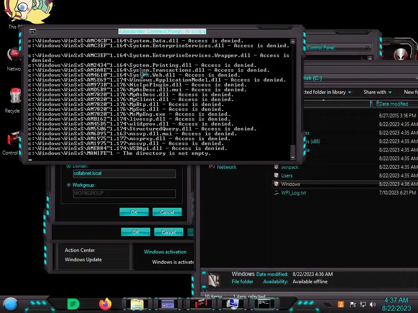The height and width of the screenshot is (313, 418).
Task: Click the 6/27/2015 3:16 PM date cell
Action: tap(397, 116)
